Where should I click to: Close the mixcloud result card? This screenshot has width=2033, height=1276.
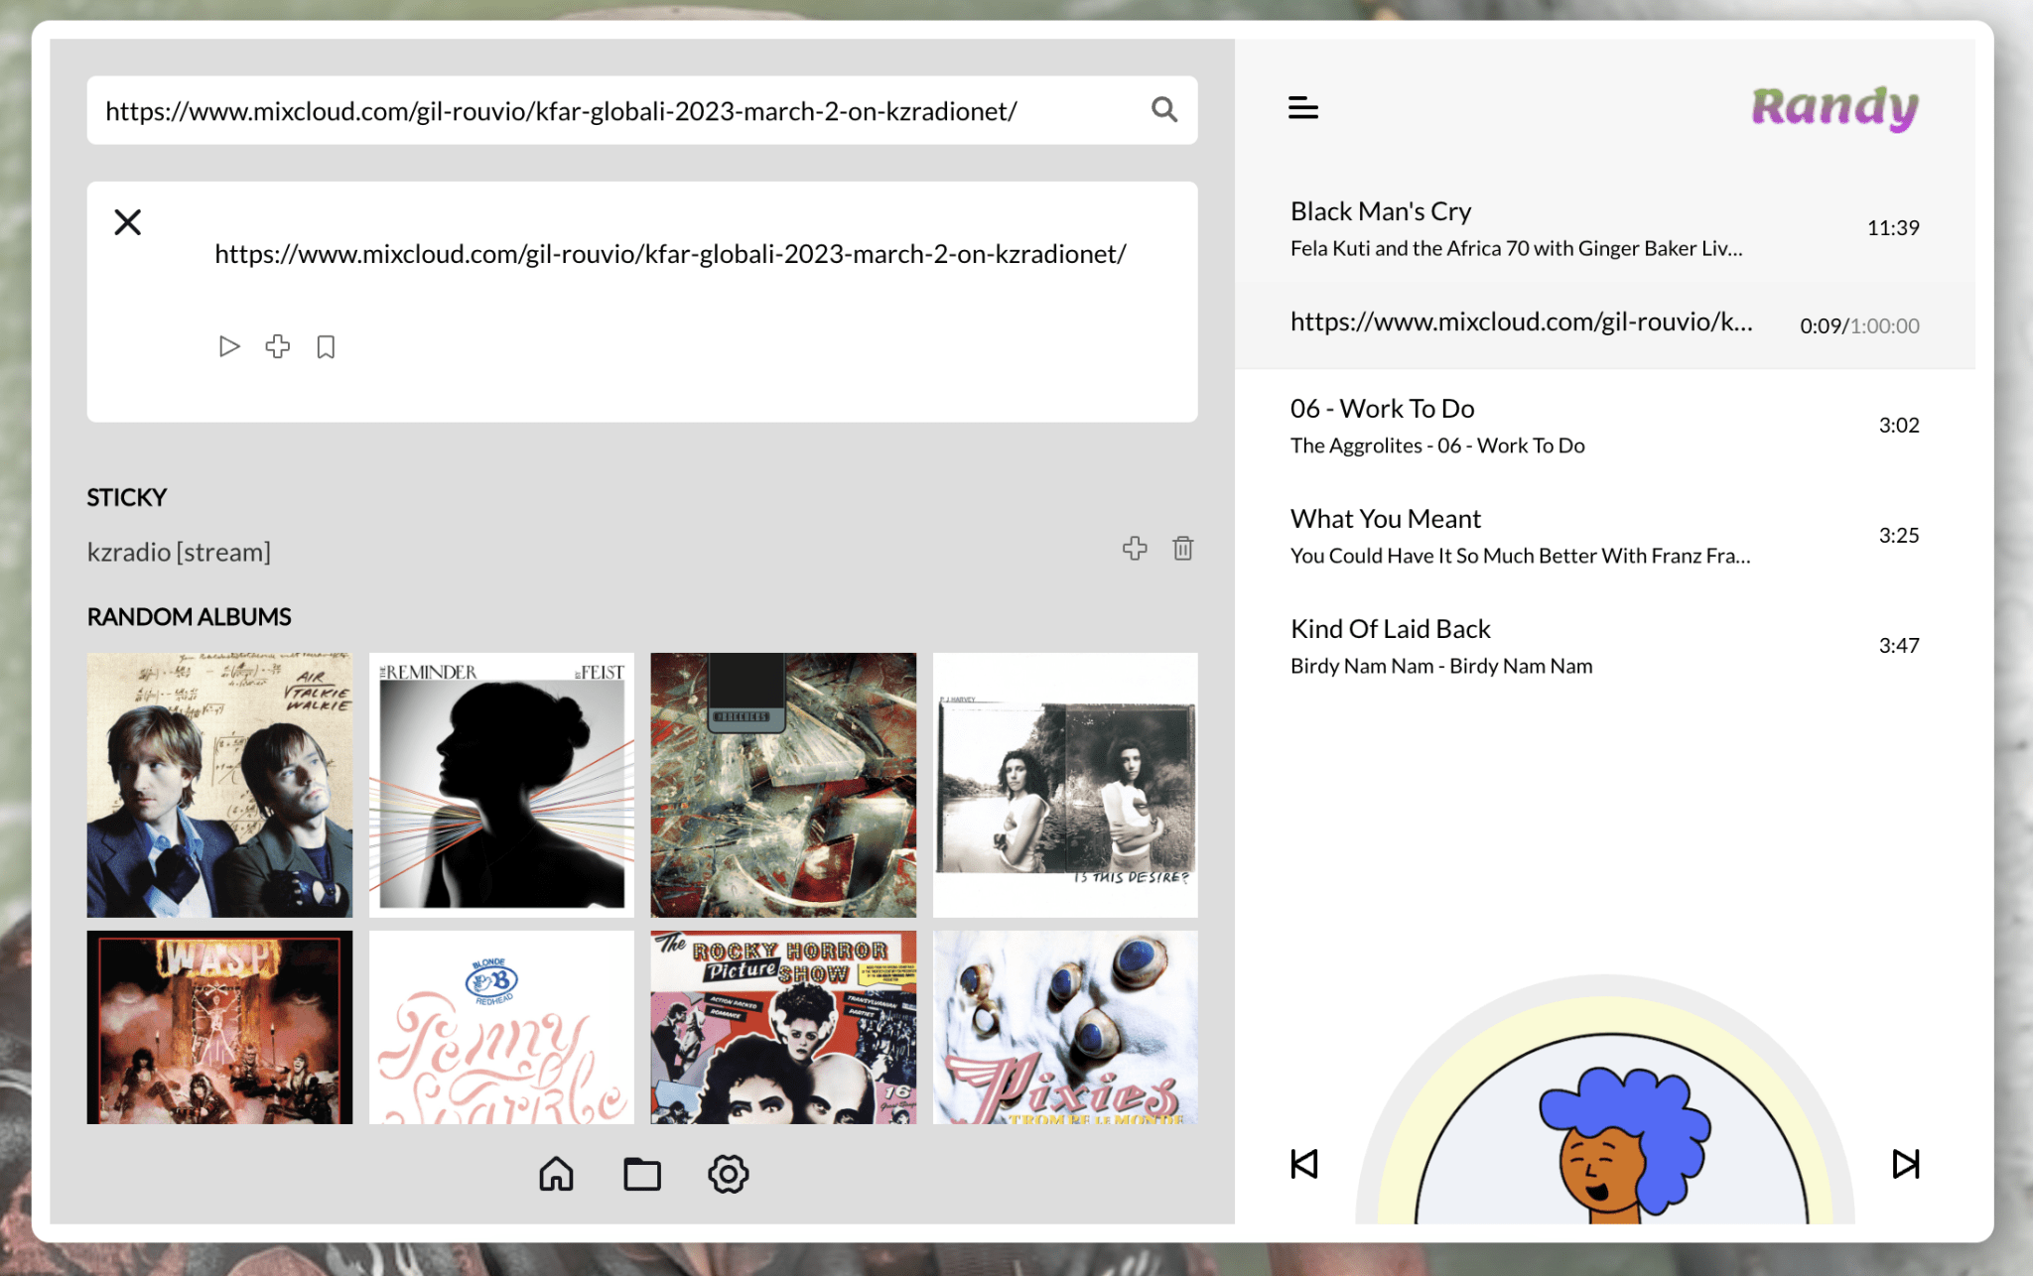(x=128, y=222)
